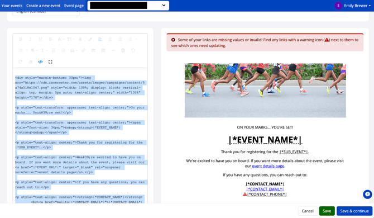The image size is (374, 218).
Task: Insert a link from the toolbar
Action: pyautogui.click(x=83, y=50)
